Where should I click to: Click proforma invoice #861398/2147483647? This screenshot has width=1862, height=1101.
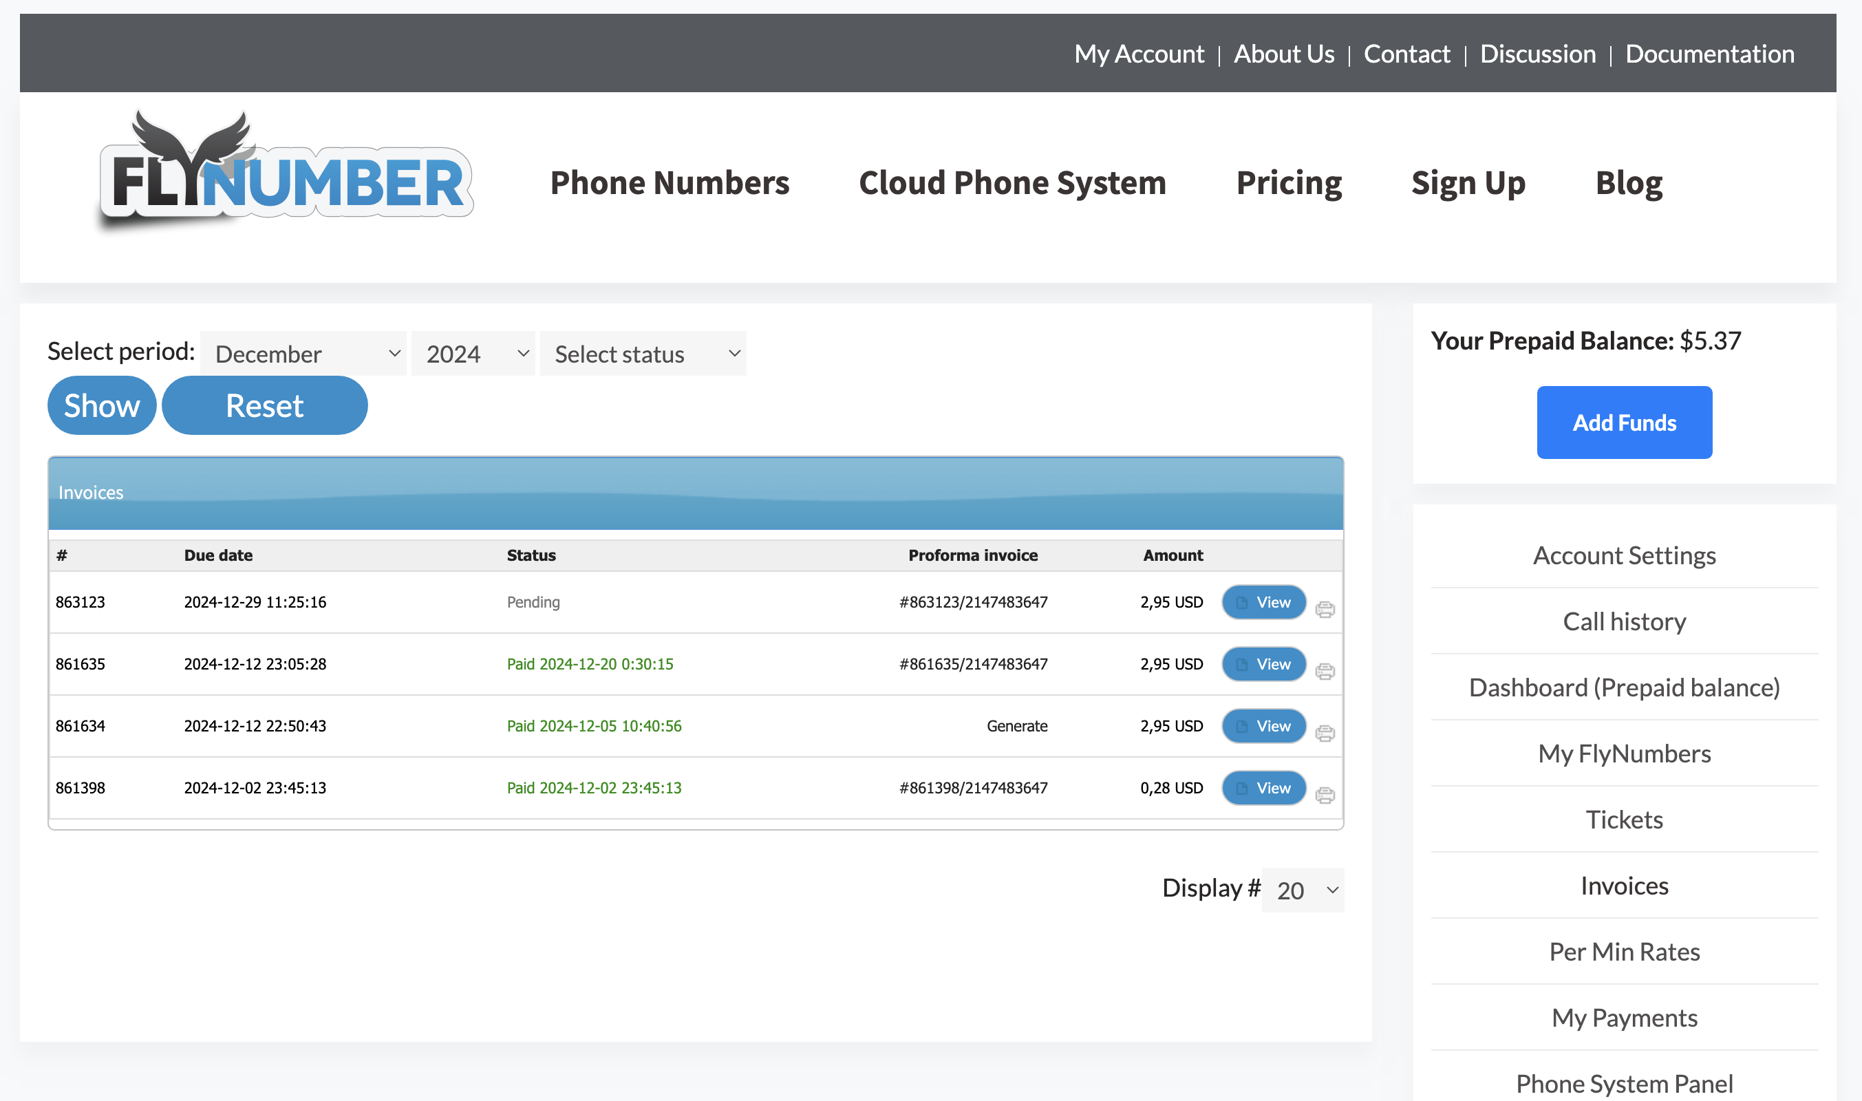[x=973, y=788]
